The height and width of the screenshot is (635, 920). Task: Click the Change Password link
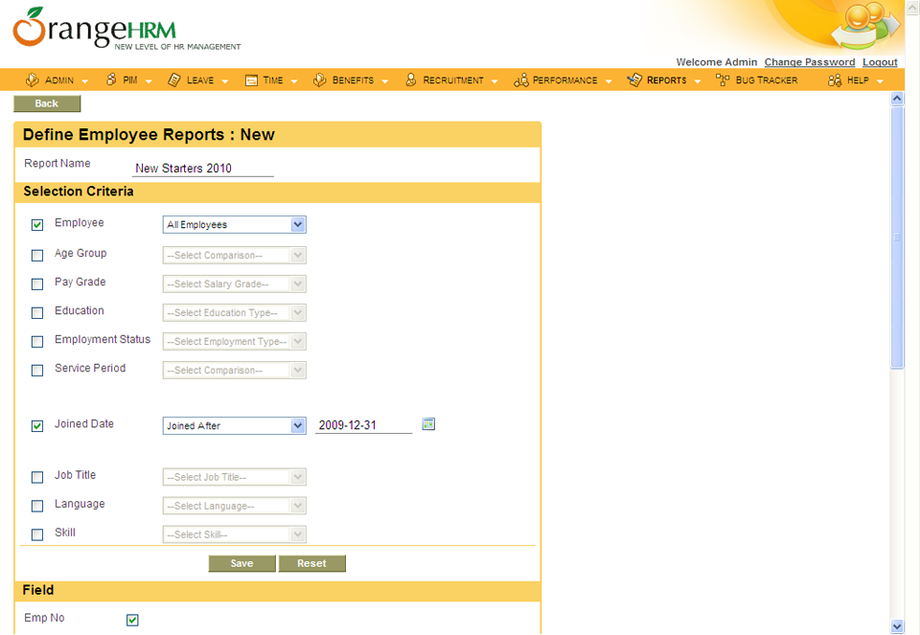click(810, 62)
